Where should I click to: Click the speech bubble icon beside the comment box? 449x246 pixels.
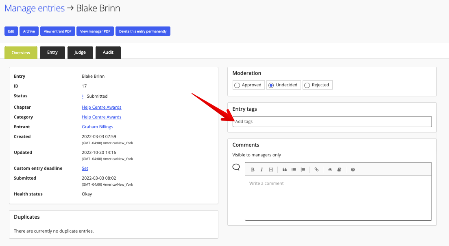[236, 167]
